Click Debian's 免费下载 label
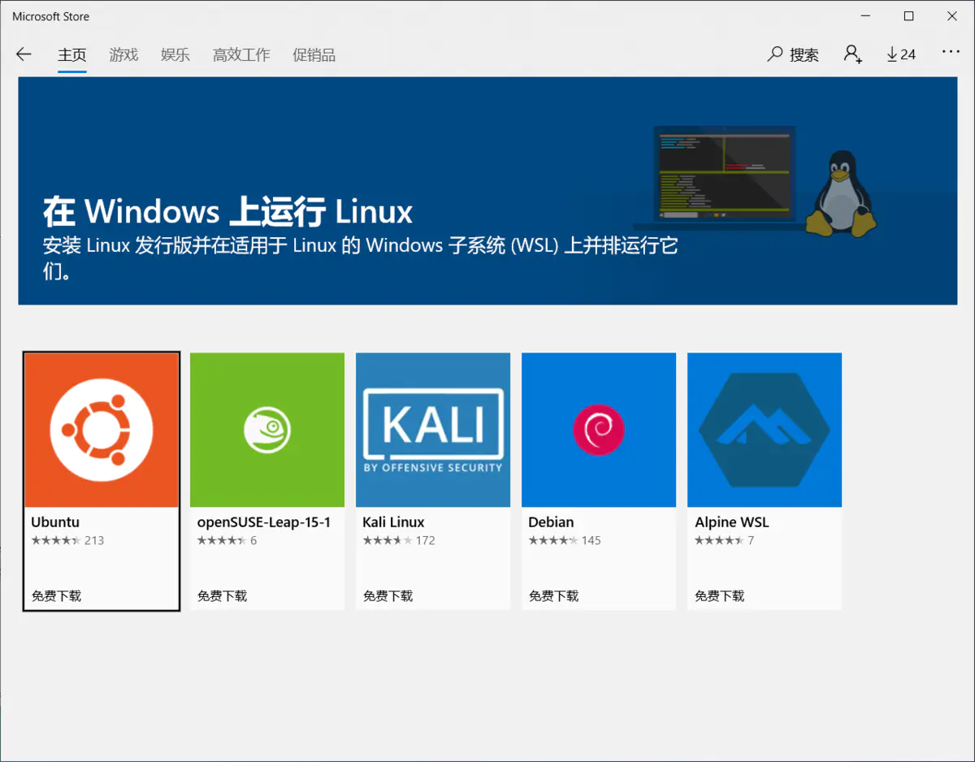Viewport: 975px width, 762px height. point(554,595)
